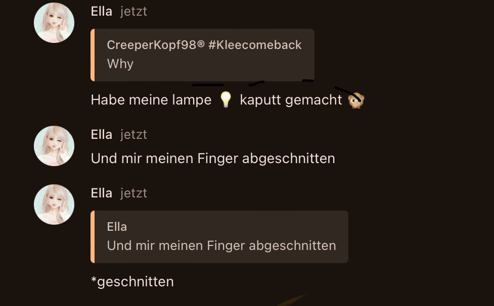Tap the see-no-evil monkey emoji
The width and height of the screenshot is (494, 306).
(356, 100)
